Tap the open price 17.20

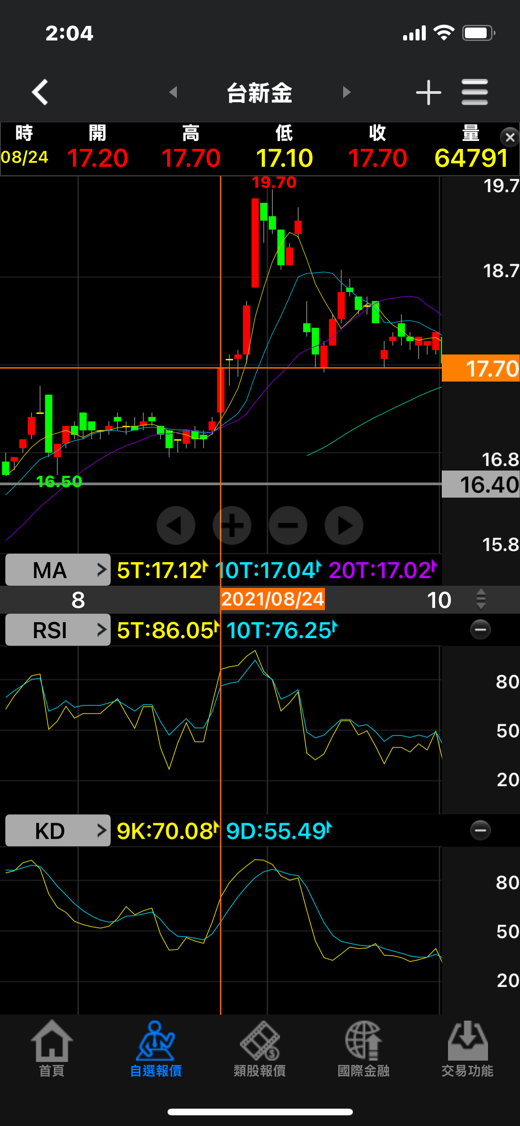pyautogui.click(x=98, y=158)
